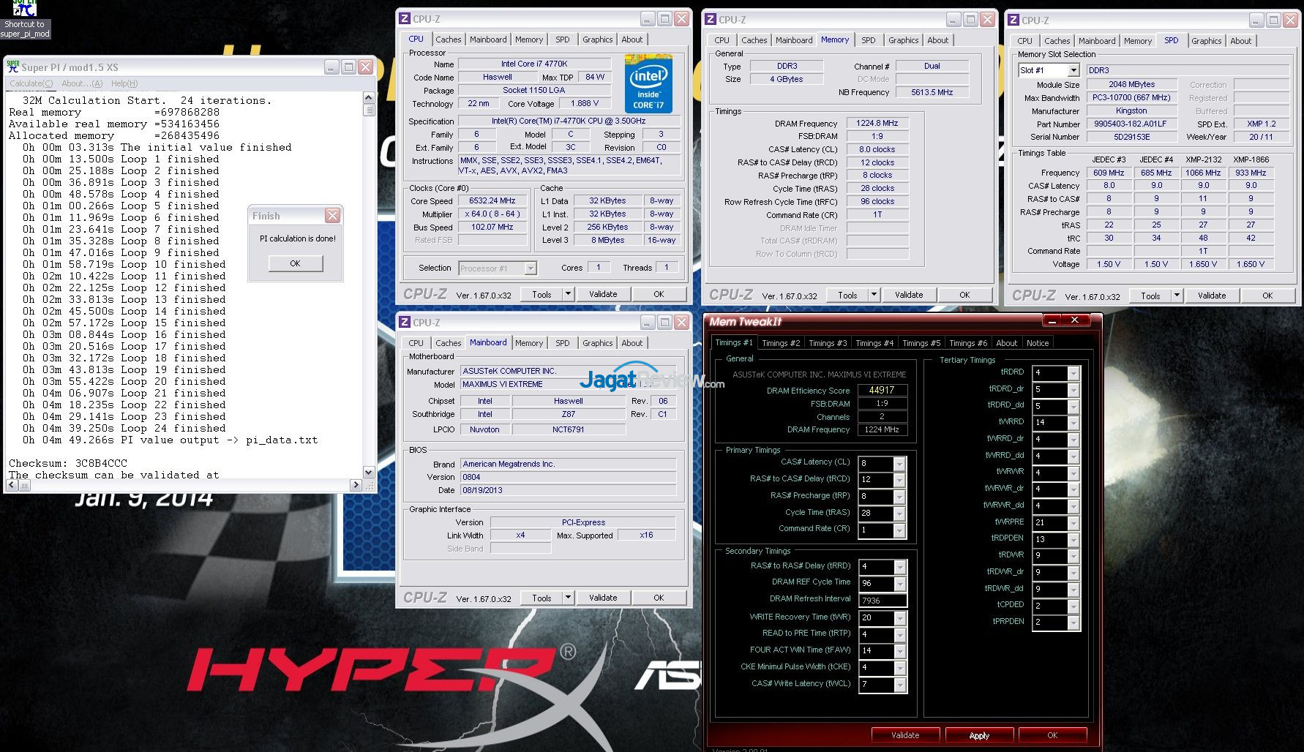Click the CPU-Z icon in Mainboard window title
This screenshot has height=752, width=1304.
(x=404, y=323)
